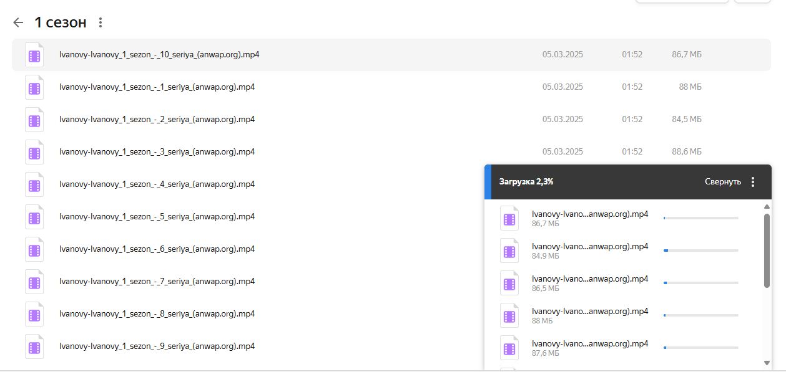The height and width of the screenshot is (372, 786).
Task: Click upload item icon sized 88 МБ
Action: [x=510, y=315]
